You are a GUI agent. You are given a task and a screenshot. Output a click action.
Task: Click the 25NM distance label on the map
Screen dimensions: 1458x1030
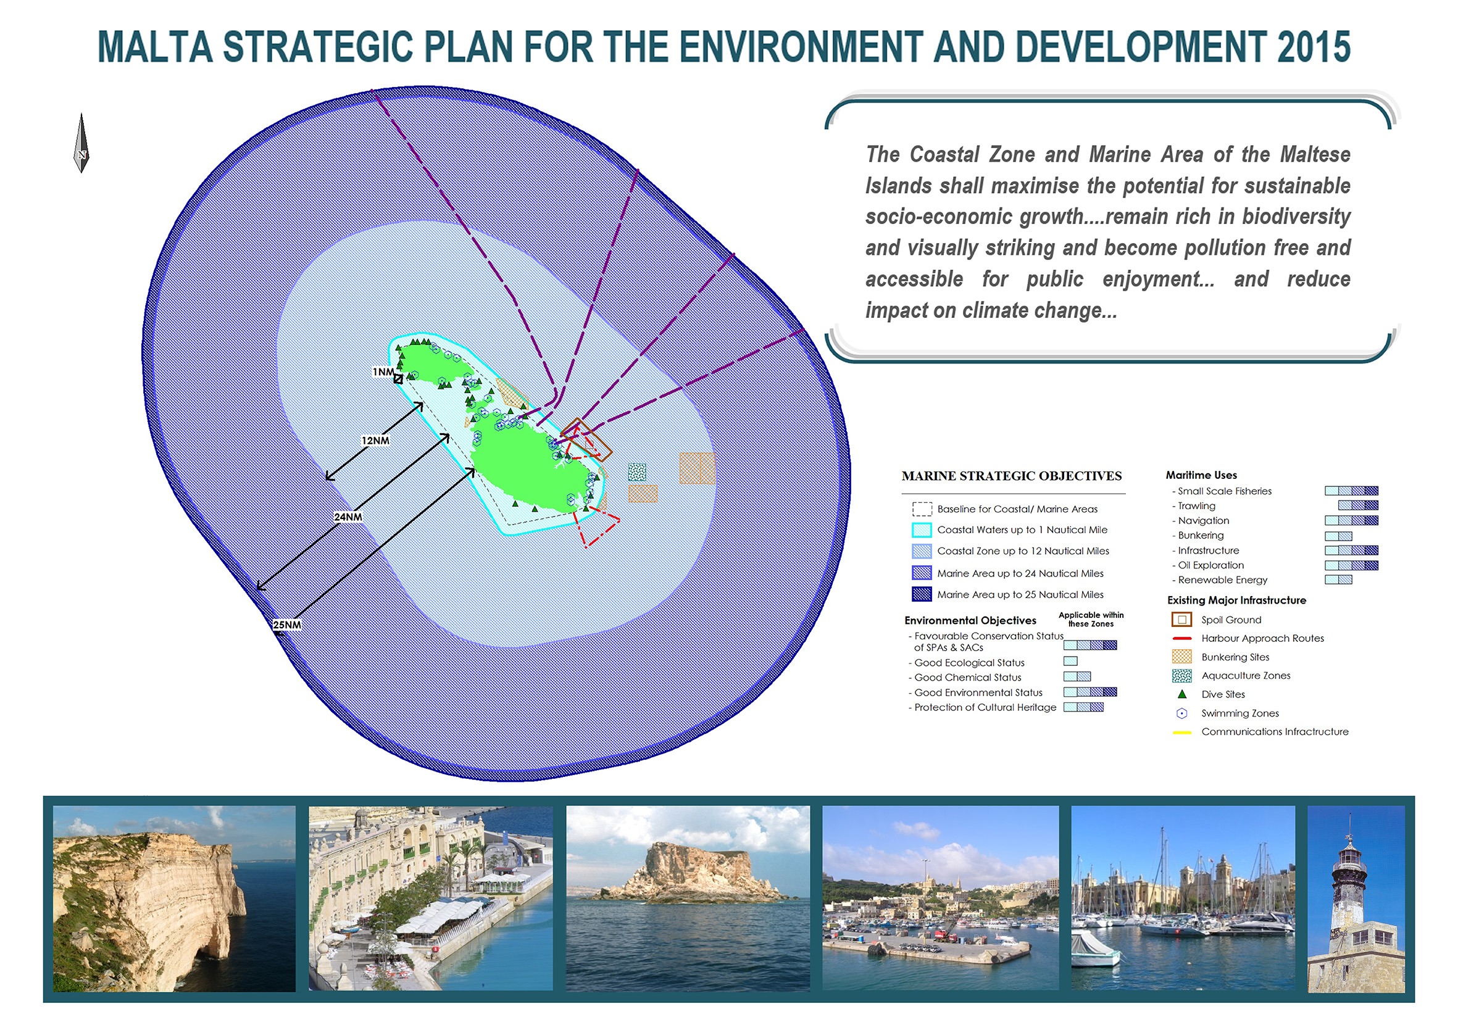tap(287, 625)
